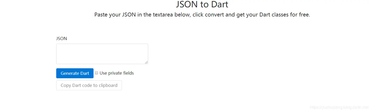Viewport: 371px width, 112px height.
Task: Copy Dart code to clipboard
Action: coord(89,85)
